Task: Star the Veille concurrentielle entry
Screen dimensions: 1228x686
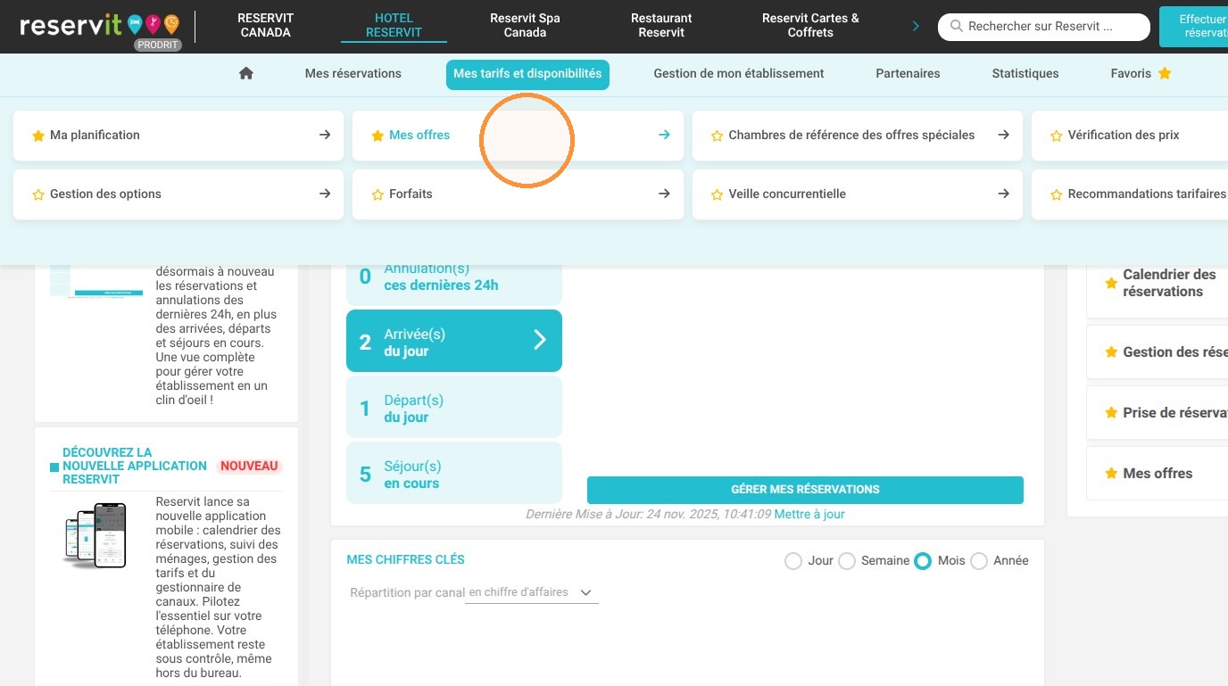Action: click(717, 194)
